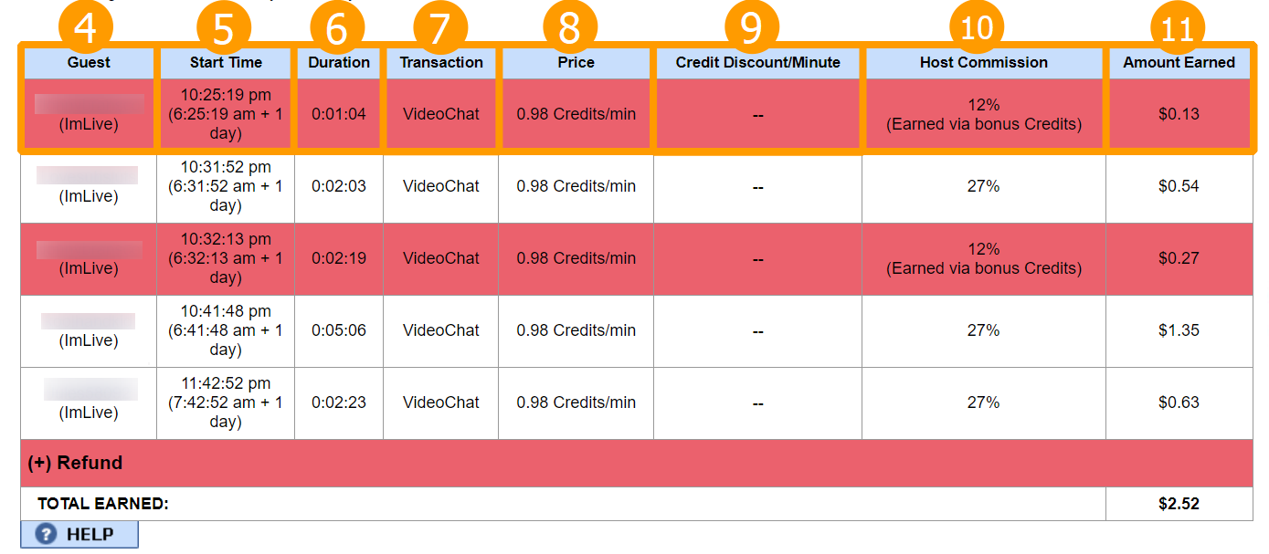Click the orange number 10 marker
Image resolution: width=1269 pixels, height=554 pixels.
977,28
